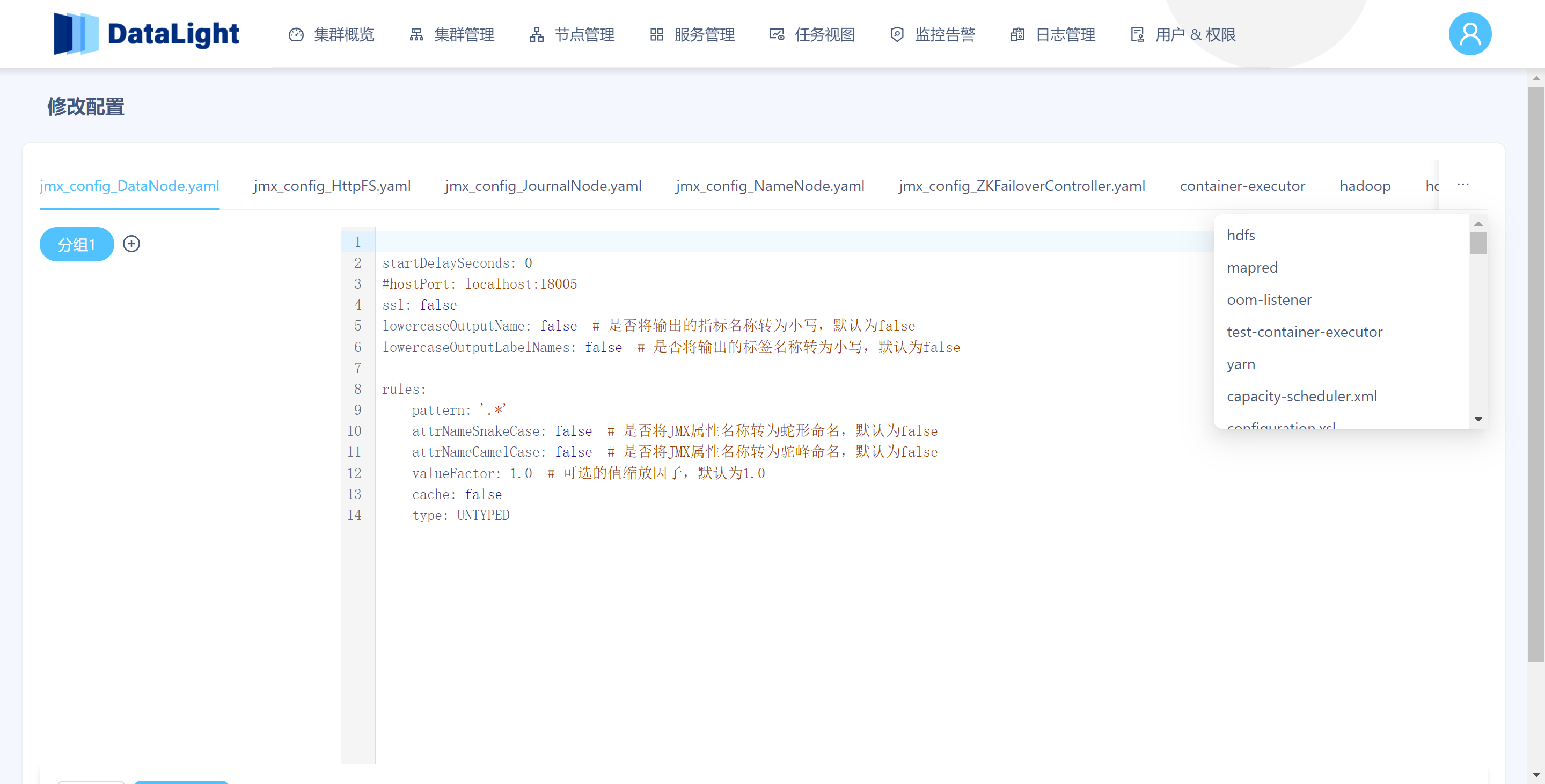
Task: Click overflow list scroll up arrow
Action: tap(1478, 224)
